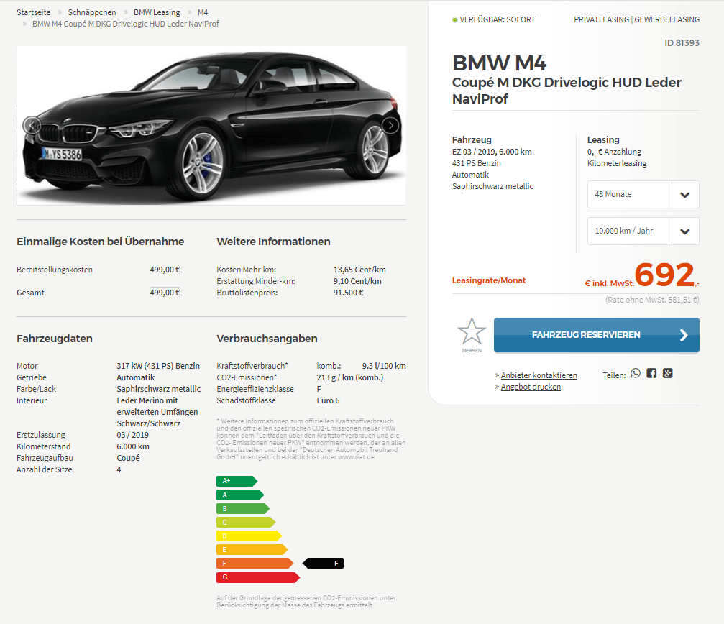Click the full model title breadcrumb
The height and width of the screenshot is (624, 724).
point(126,24)
